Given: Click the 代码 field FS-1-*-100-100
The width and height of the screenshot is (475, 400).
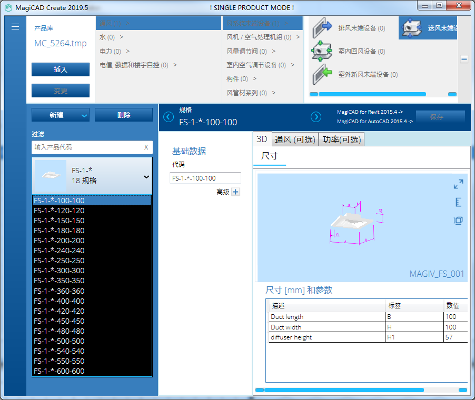Looking at the screenshot, I should tap(205, 178).
